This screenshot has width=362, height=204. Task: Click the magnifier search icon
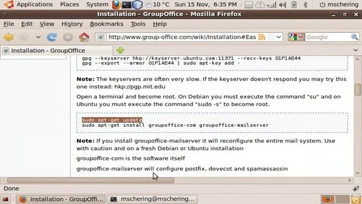355,37
